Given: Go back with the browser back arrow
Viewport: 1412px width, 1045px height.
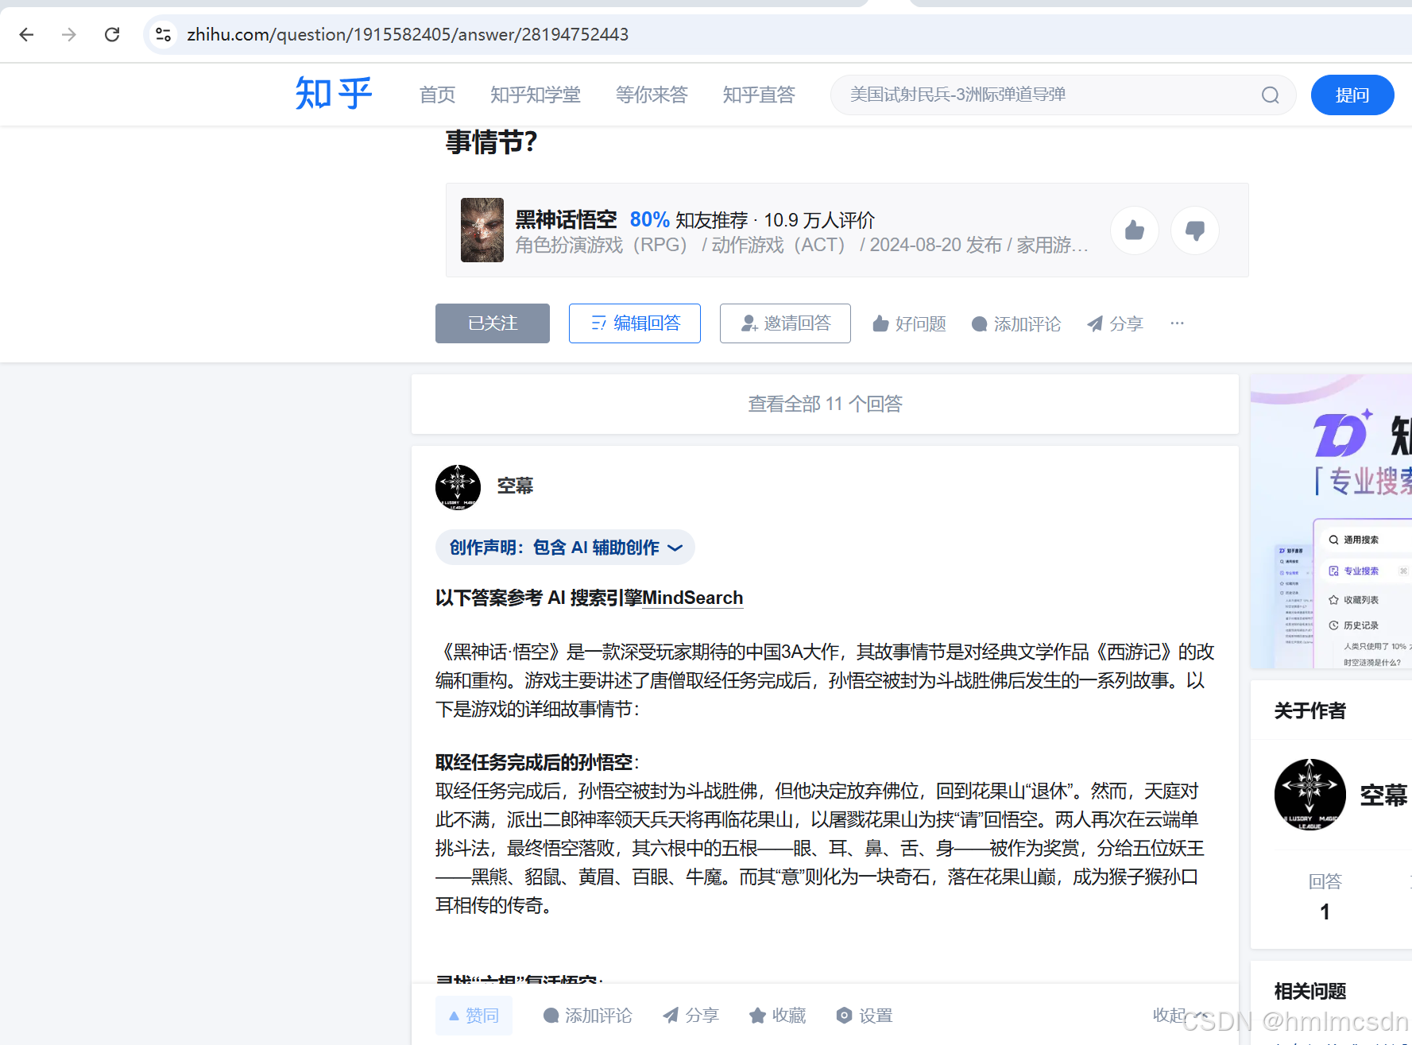Looking at the screenshot, I should pos(26,34).
